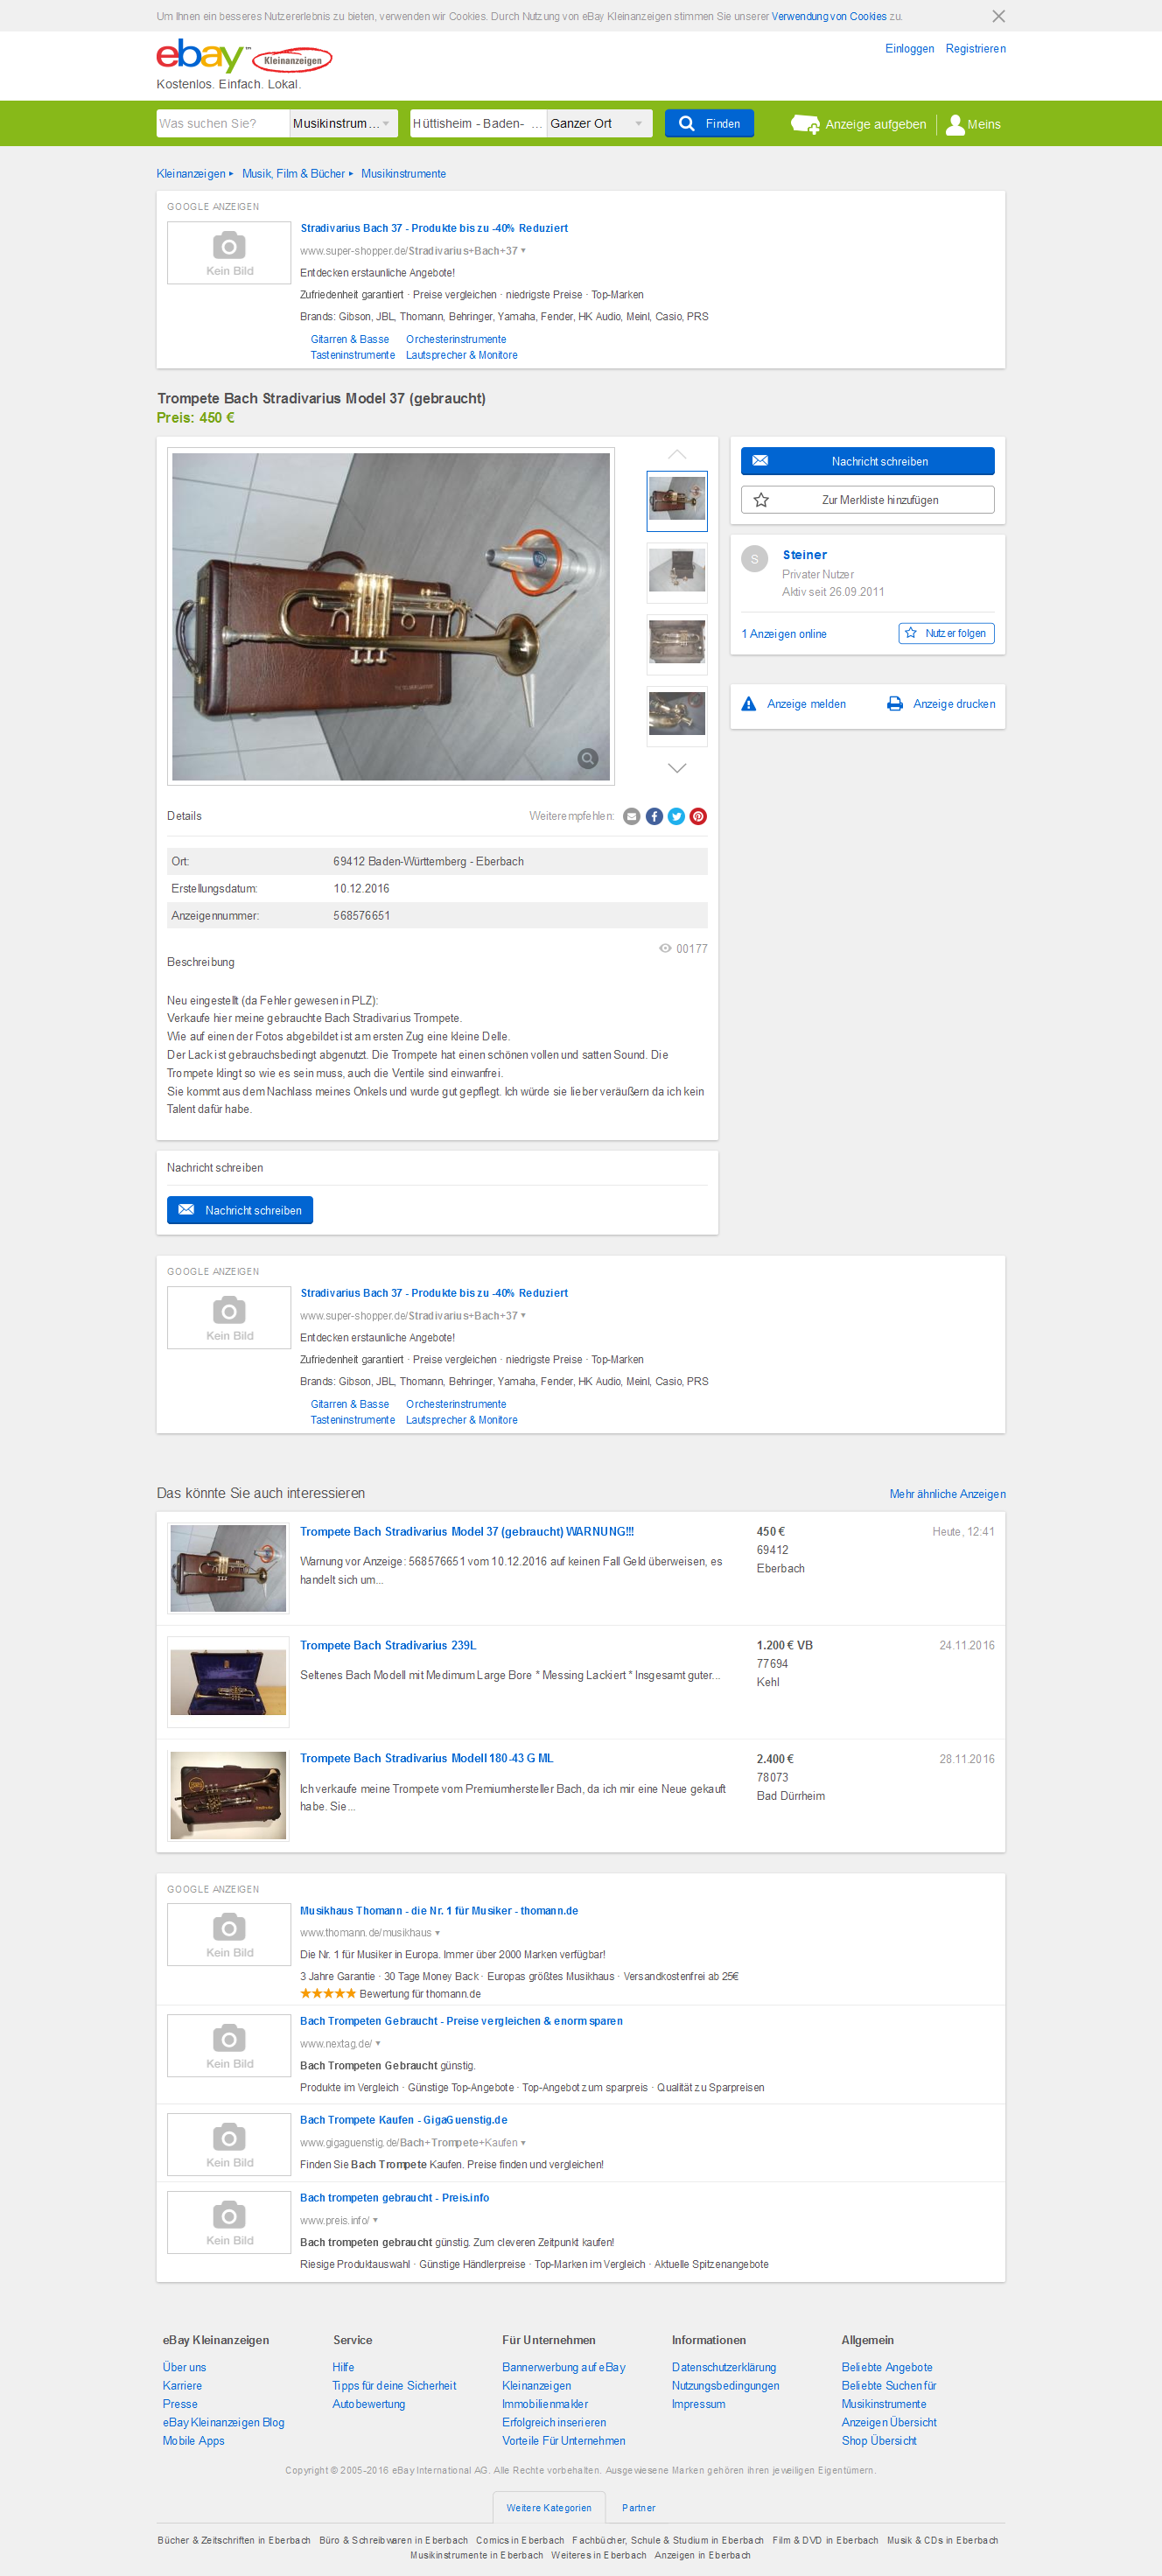Open Trompete Bach Stradivarius Modell 180-43 listing
The image size is (1162, 2576).
pyautogui.click(x=426, y=1758)
